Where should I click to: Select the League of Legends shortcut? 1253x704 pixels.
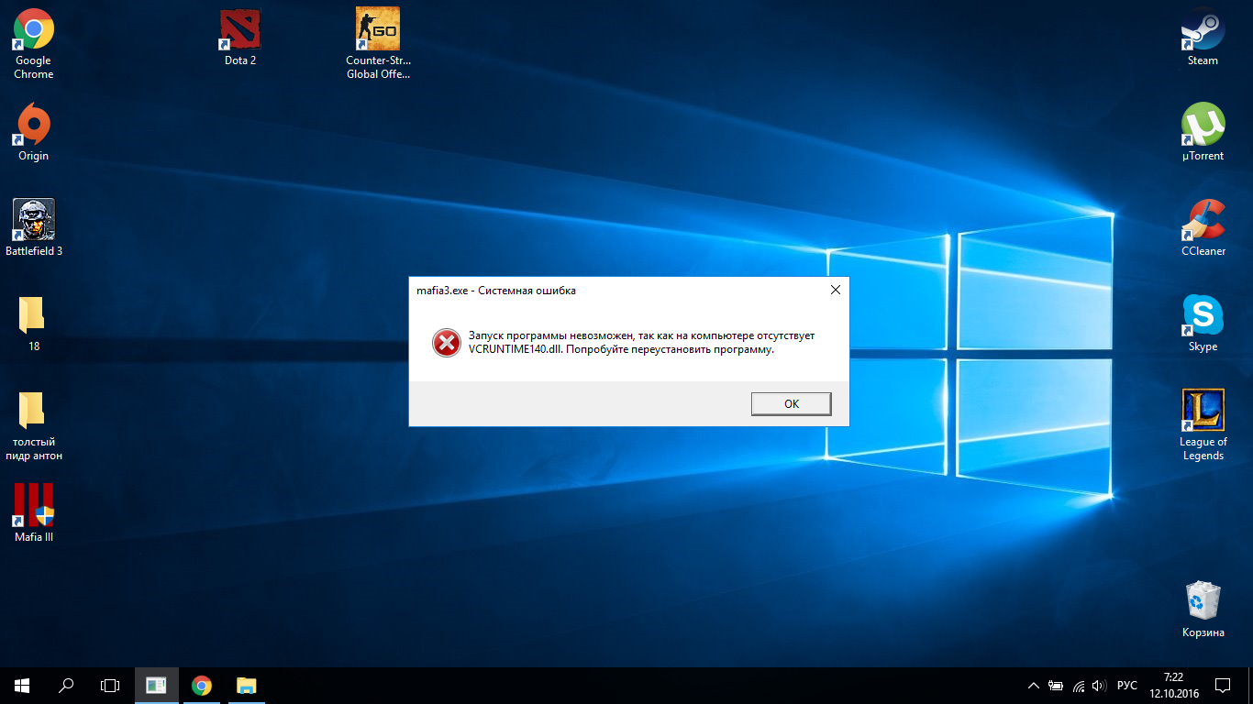[1203, 425]
